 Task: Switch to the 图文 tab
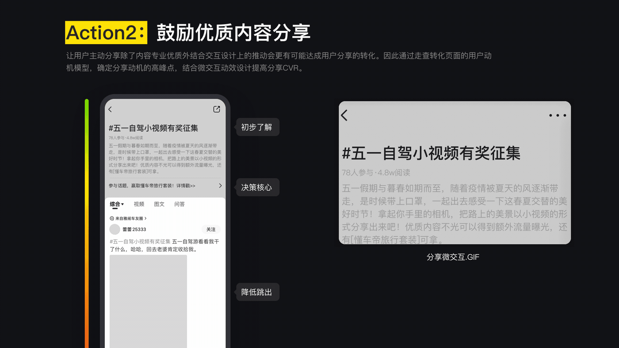pyautogui.click(x=159, y=204)
